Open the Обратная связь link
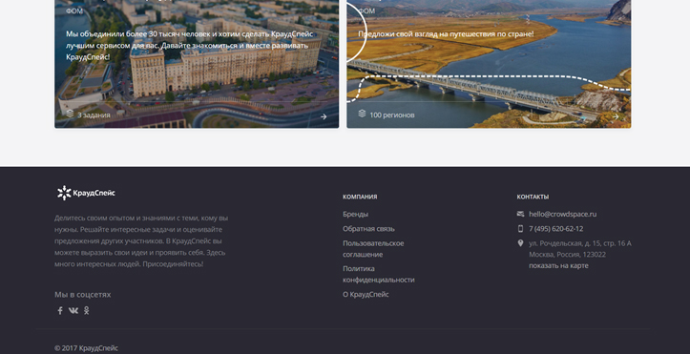Viewport: 690px width, 354px height. [x=368, y=229]
